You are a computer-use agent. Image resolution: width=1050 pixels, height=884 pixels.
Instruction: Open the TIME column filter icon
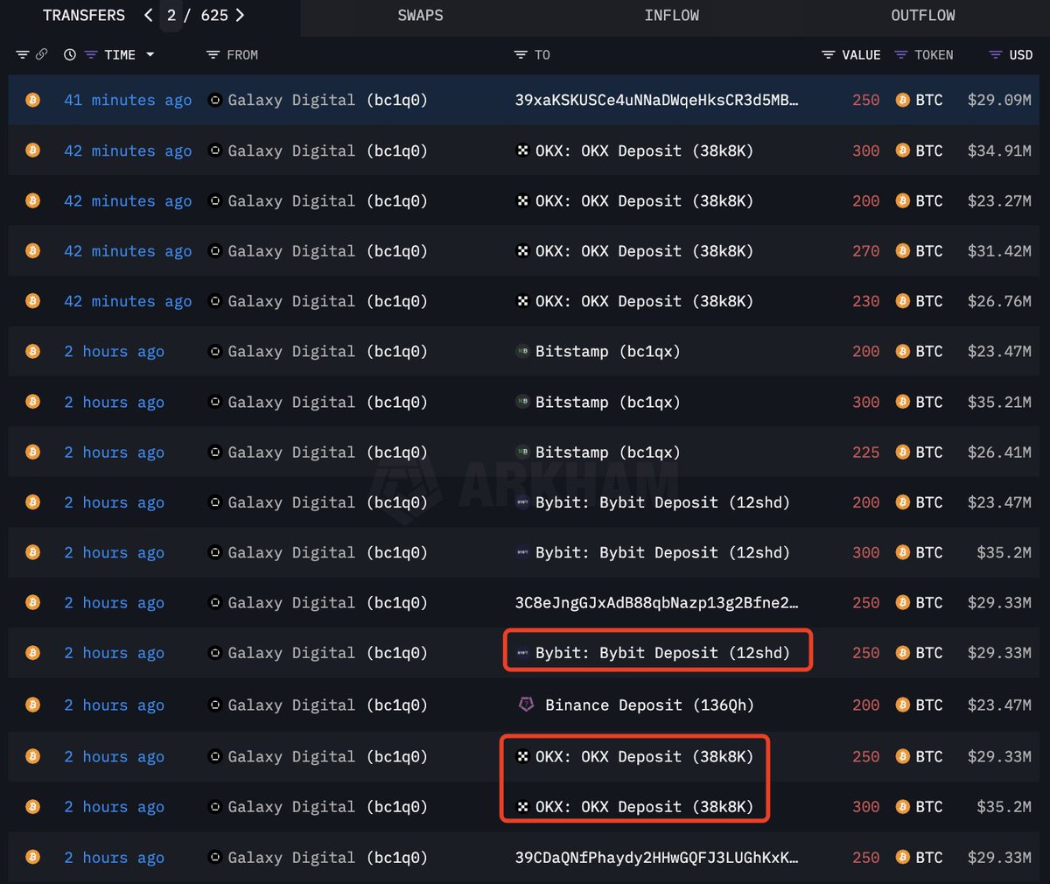click(x=91, y=54)
